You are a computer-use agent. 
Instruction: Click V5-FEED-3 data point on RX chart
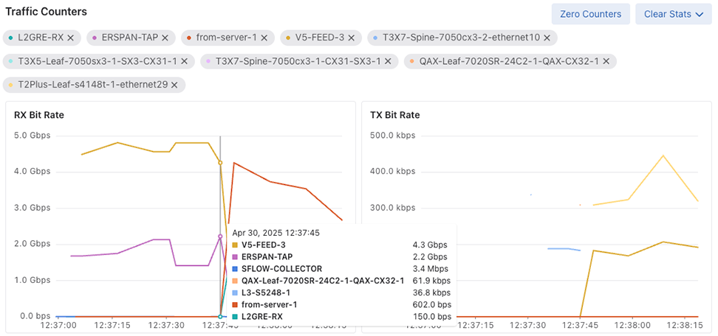[x=220, y=162]
